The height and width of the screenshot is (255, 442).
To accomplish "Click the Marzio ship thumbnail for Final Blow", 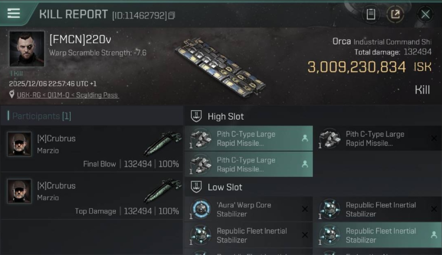I will click(162, 144).
